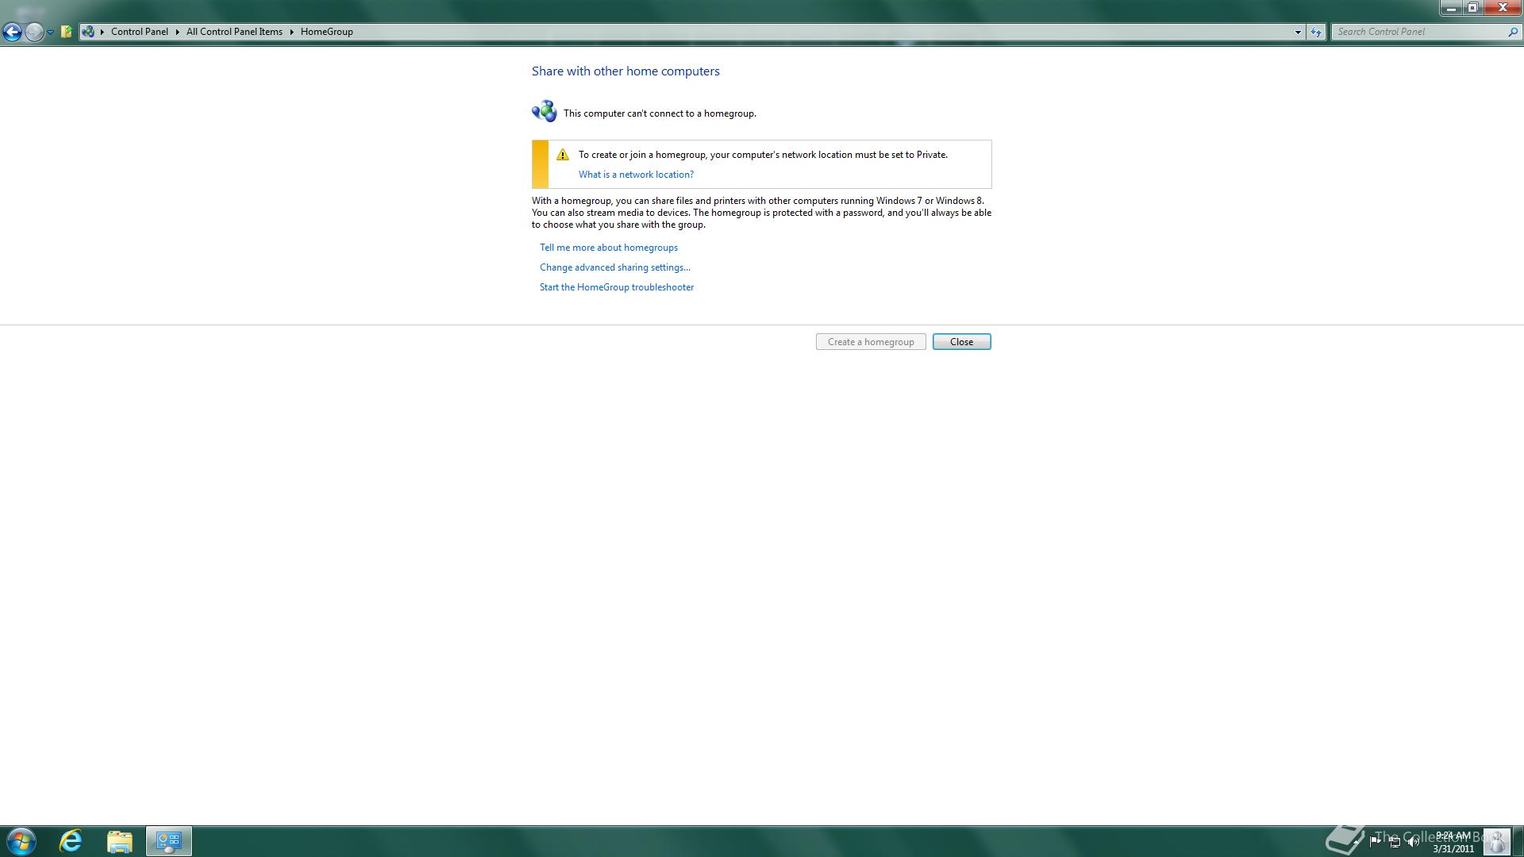1524x857 pixels.
Task: Click the Back navigation arrow
Action: tap(12, 32)
